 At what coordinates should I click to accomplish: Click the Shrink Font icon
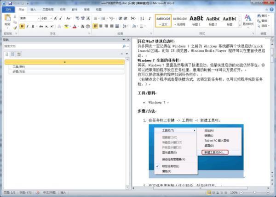[x=61, y=18]
